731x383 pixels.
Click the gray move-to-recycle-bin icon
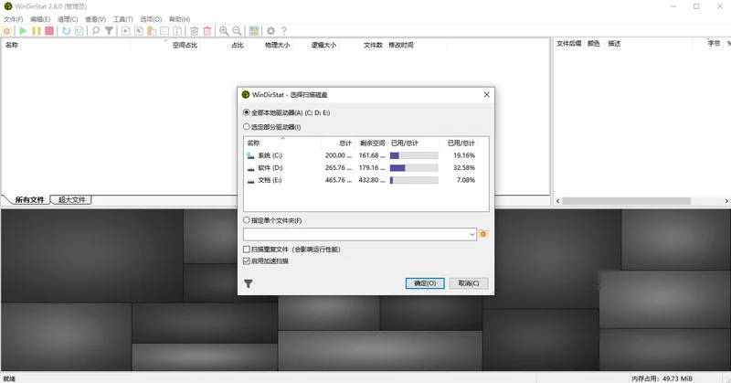[195, 31]
